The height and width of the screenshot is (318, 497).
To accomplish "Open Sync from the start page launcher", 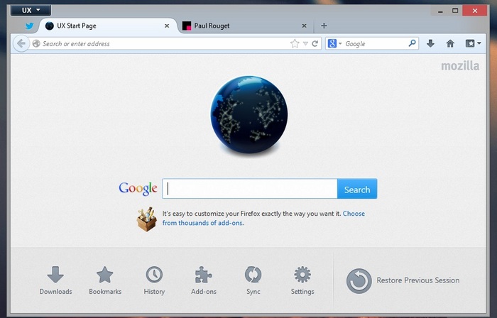I will click(x=253, y=280).
